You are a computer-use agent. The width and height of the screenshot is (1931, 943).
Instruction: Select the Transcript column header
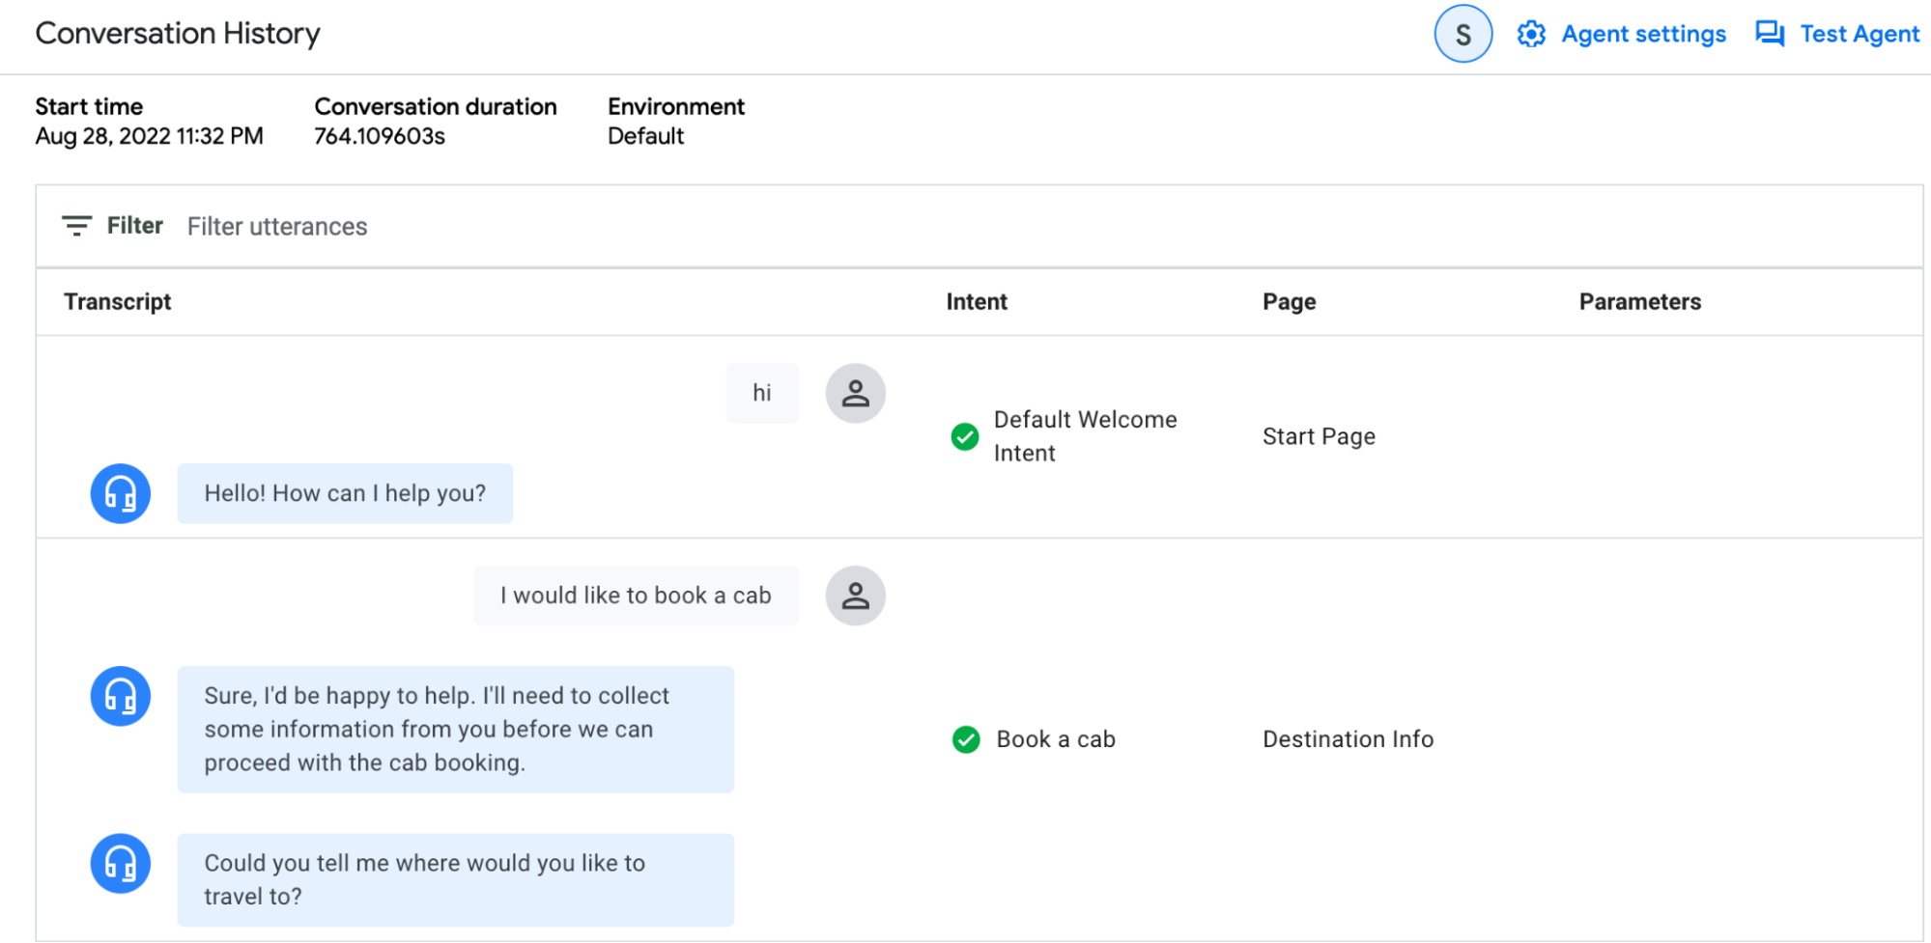click(117, 301)
